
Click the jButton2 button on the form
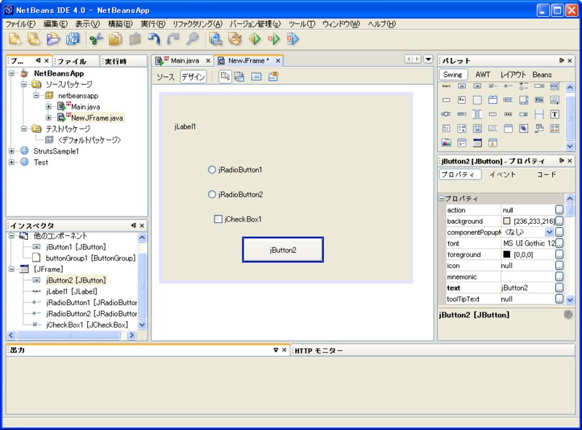(x=283, y=250)
